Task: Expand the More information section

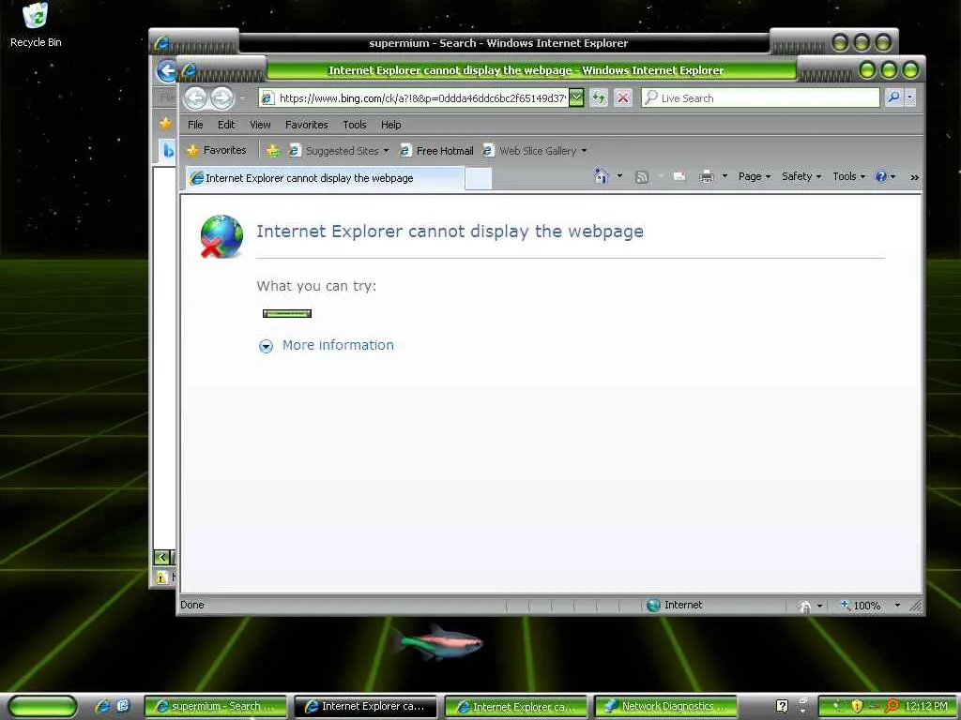Action: coord(327,345)
